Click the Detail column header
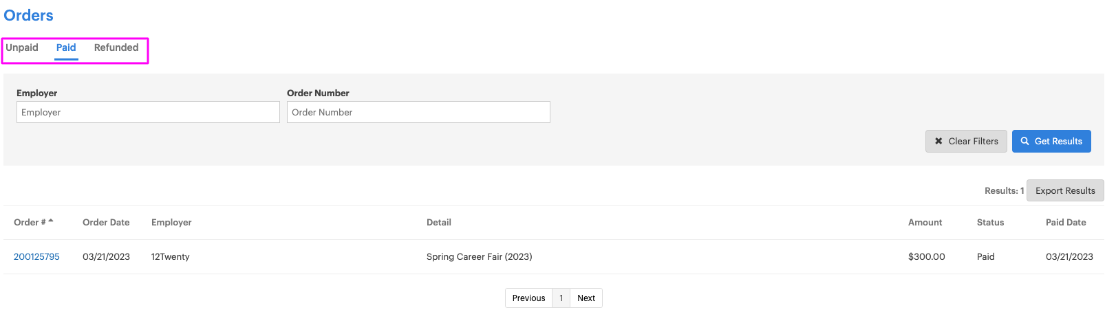Screen dimensions: 1116x321 439,222
